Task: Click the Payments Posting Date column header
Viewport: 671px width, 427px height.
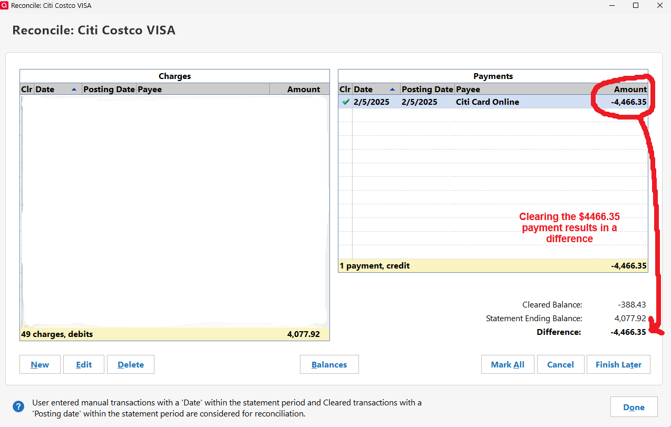Action: point(427,90)
